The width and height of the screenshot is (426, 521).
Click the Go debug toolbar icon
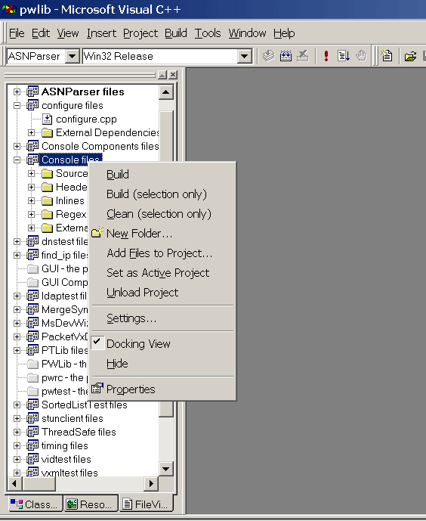tap(344, 56)
